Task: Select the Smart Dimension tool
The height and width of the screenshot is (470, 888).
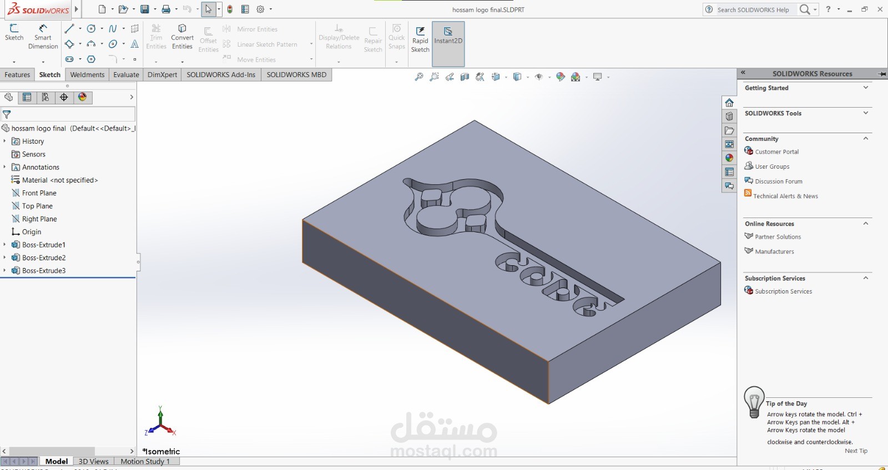Action: [x=43, y=37]
